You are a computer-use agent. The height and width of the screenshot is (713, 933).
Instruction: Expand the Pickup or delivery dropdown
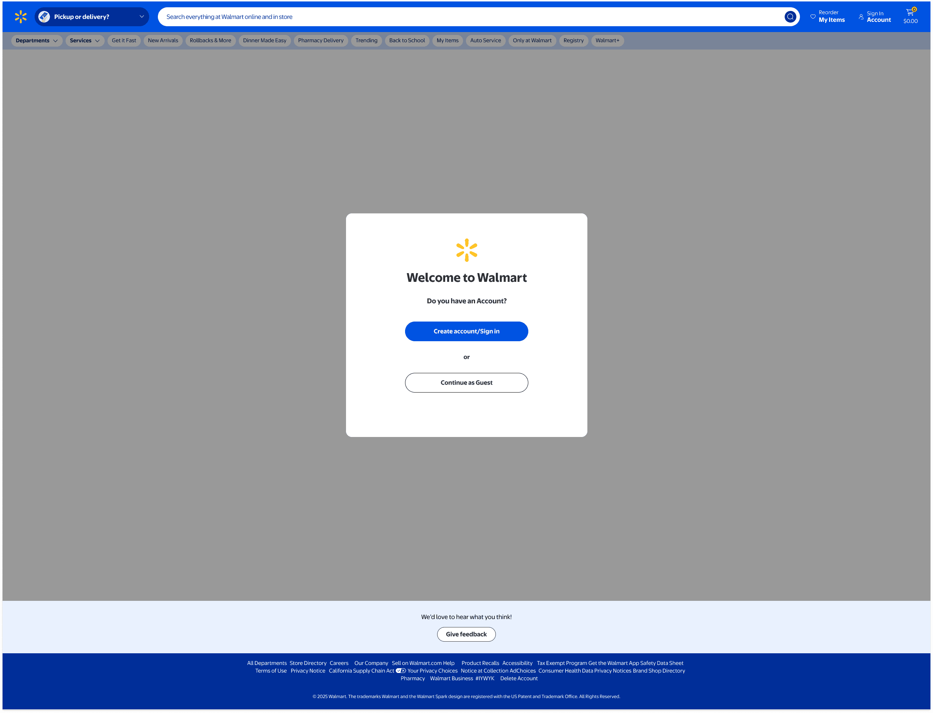point(141,17)
